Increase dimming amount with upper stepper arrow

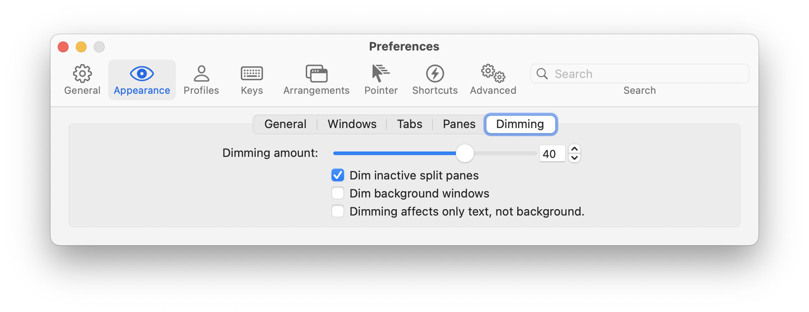[x=575, y=149]
